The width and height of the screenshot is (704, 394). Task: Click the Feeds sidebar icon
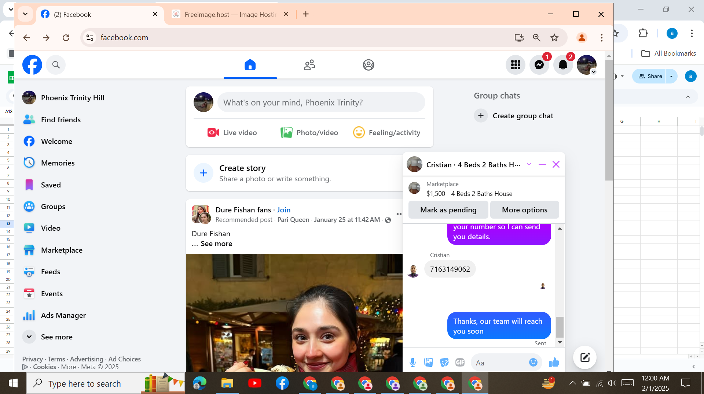point(29,272)
